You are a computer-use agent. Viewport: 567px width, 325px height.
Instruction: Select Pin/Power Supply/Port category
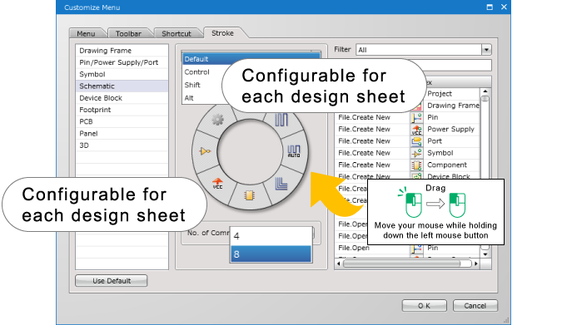tap(122, 62)
